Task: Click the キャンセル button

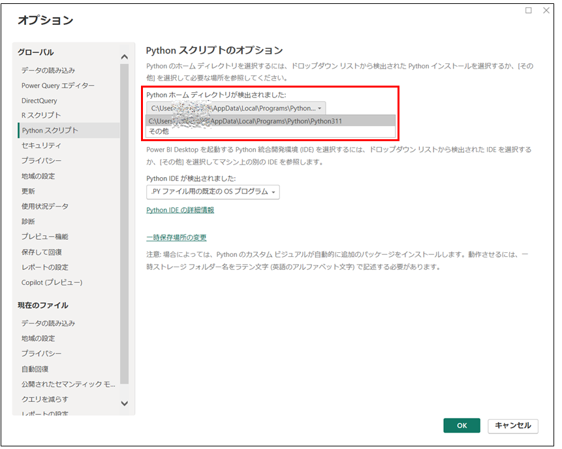Action: pyautogui.click(x=513, y=425)
